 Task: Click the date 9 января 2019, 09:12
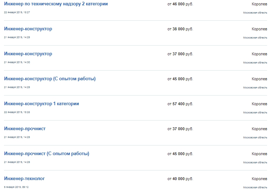tap(16, 187)
